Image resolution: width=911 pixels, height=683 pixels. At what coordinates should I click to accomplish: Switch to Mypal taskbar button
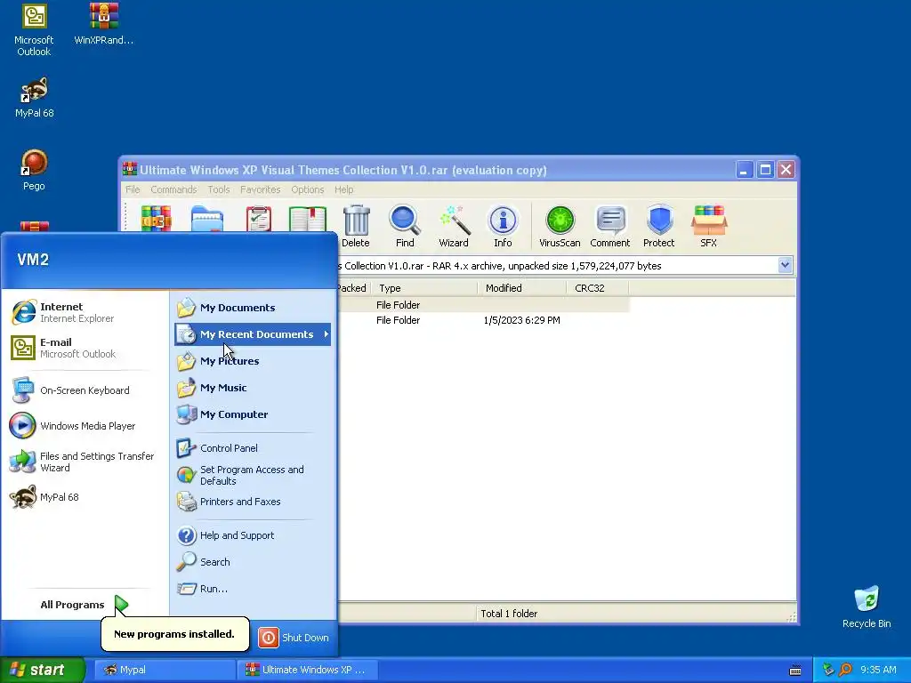165,671
